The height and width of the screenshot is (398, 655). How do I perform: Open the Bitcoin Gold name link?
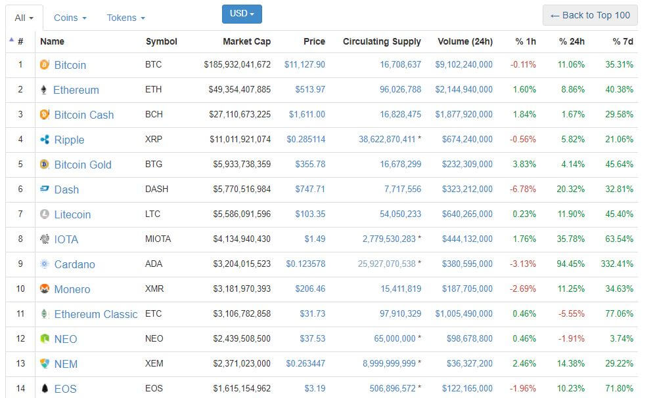coord(83,165)
